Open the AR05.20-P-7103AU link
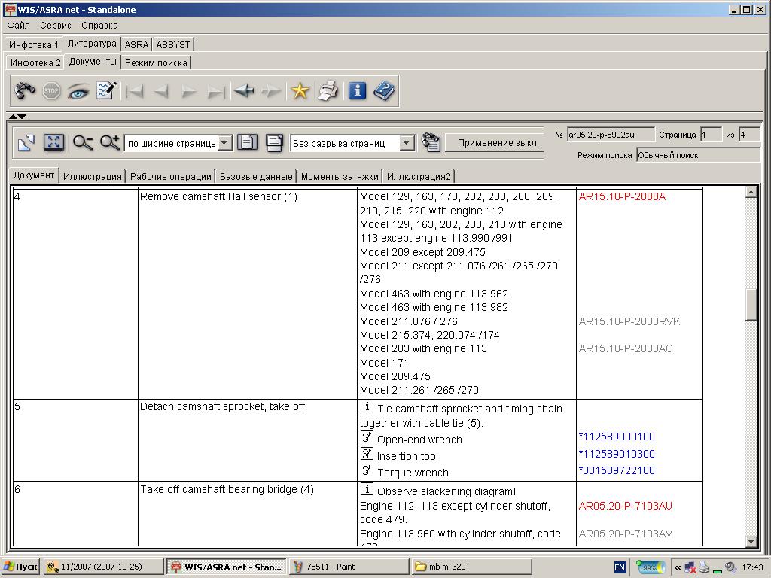771x578 pixels. coord(625,507)
